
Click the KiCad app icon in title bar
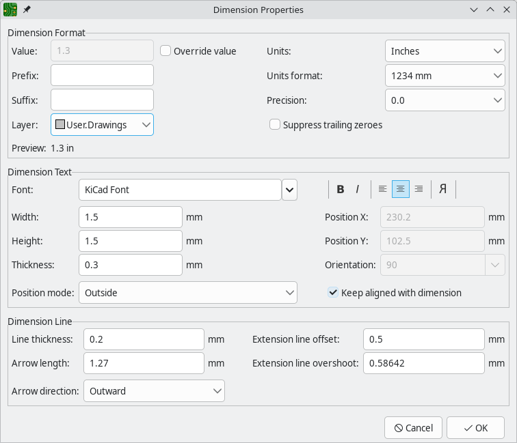tap(10, 10)
